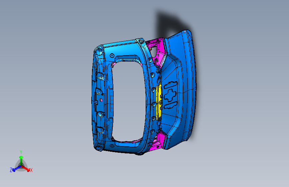Screen dimensions: 289x187
Task: Click the red X axis of the triad
Action: (26, 168)
